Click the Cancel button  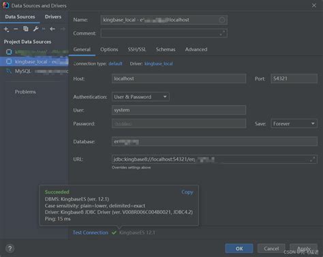271,249
